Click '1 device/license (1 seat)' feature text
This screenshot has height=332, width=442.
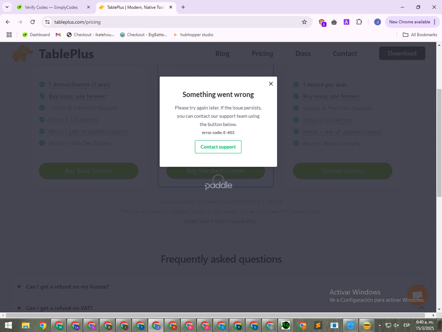click(x=80, y=84)
